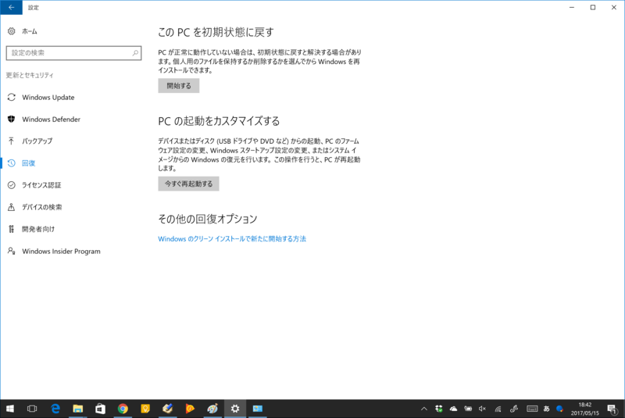Open ライセンス認証 in the sidebar
Screen dimensions: 625x418
tap(41, 185)
